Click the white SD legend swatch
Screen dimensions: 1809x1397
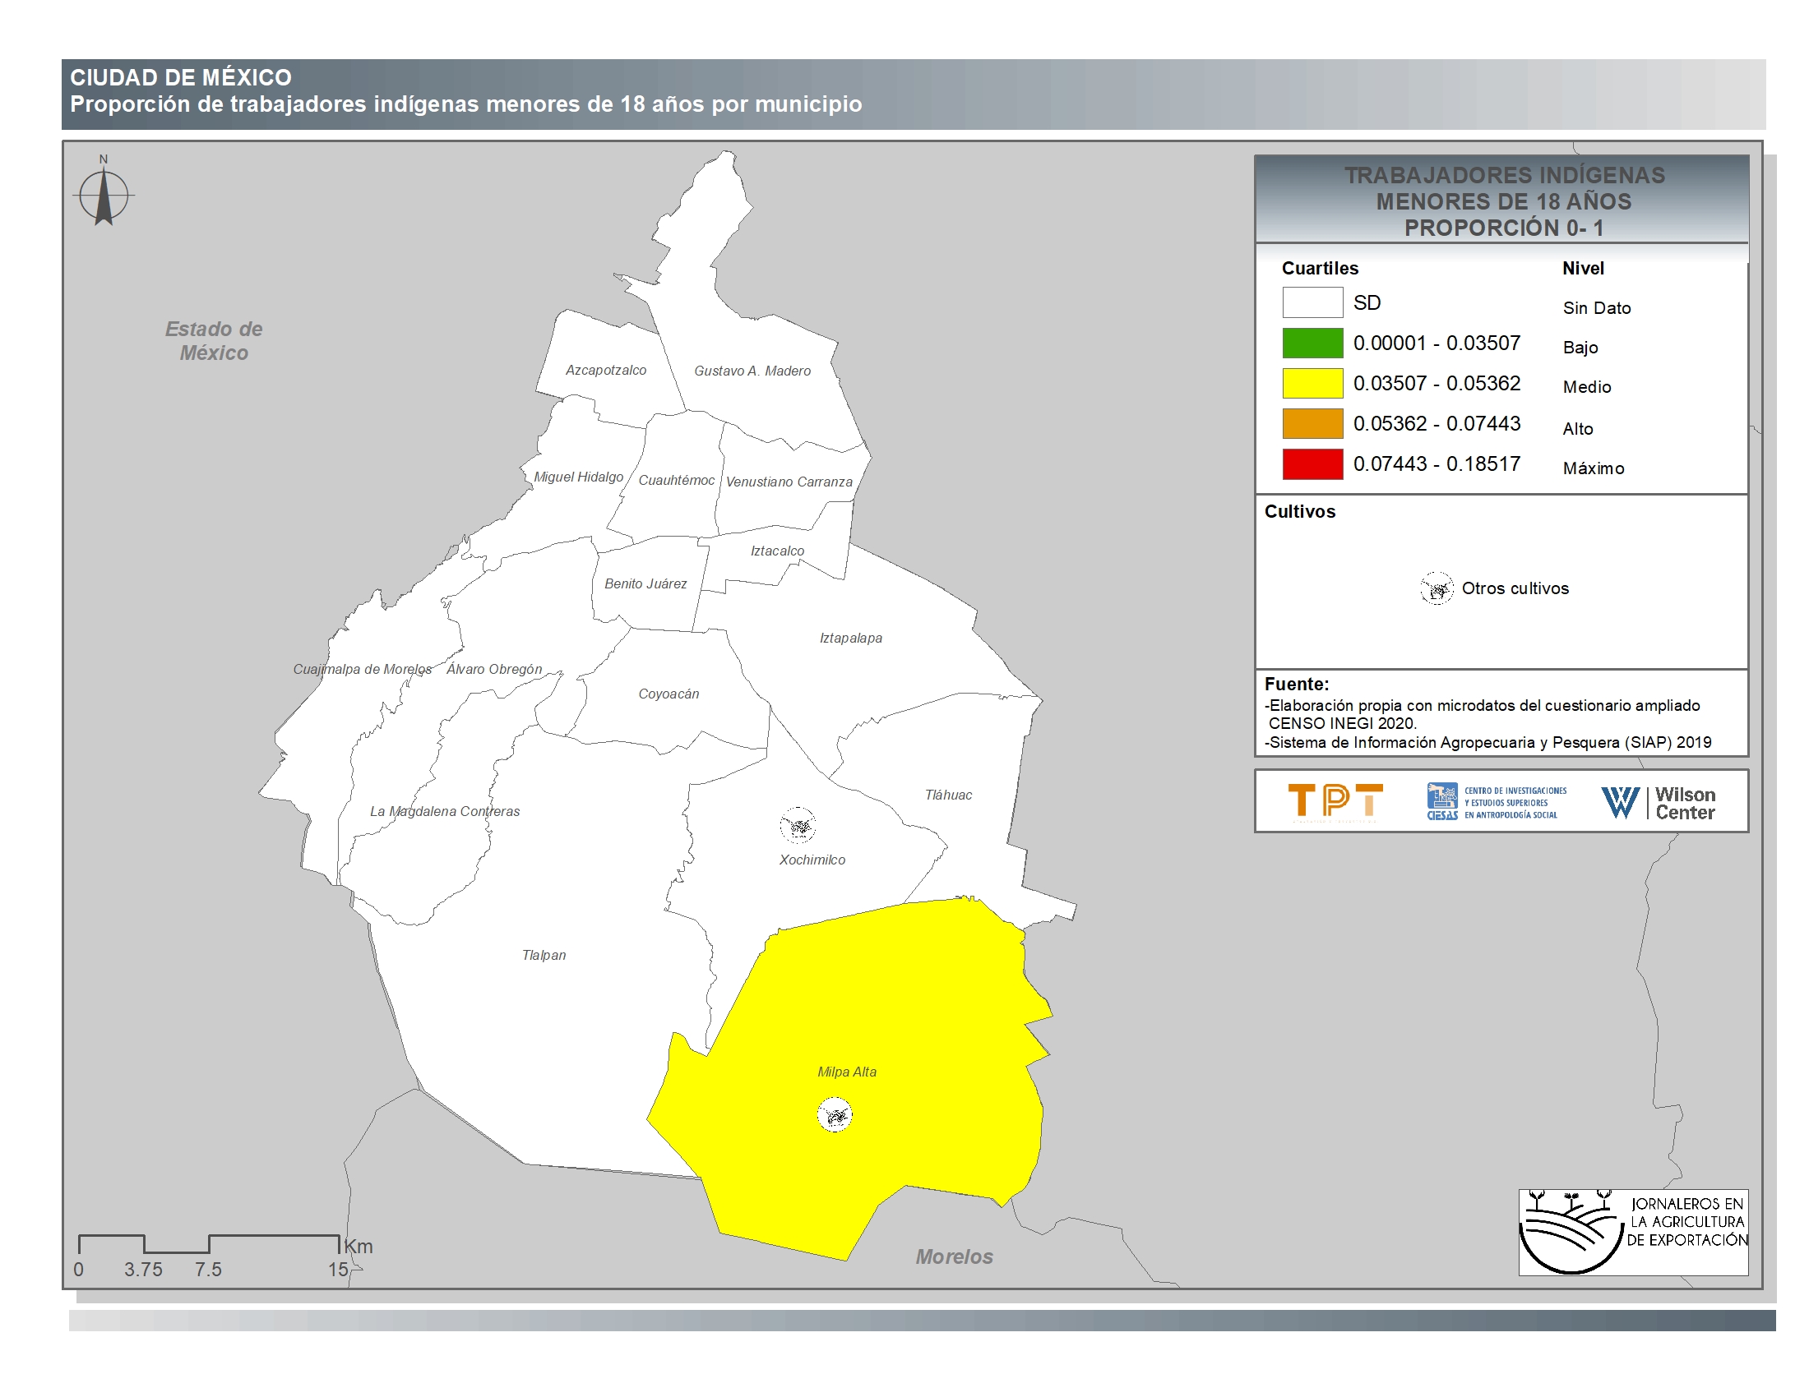[1312, 303]
